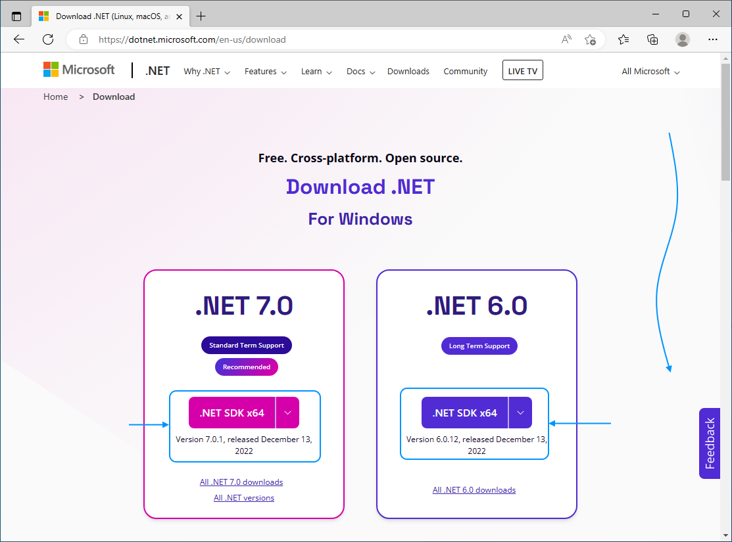Go back with the browser back arrow
The height and width of the screenshot is (542, 732).
point(18,39)
